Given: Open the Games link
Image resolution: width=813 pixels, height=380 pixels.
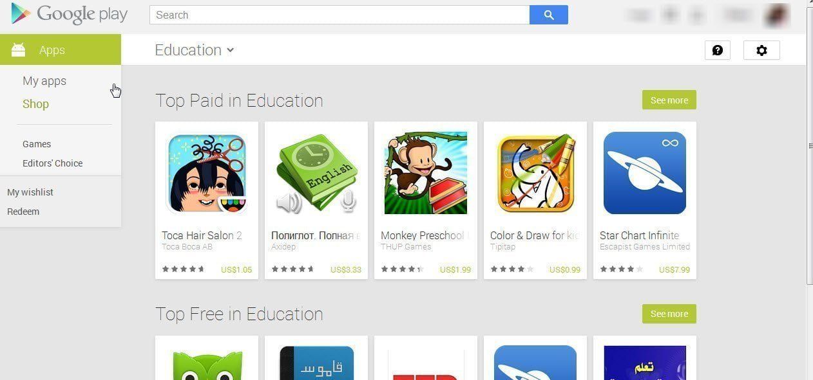Looking at the screenshot, I should (x=37, y=144).
